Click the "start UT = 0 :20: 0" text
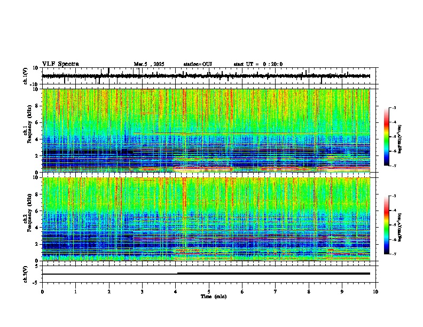The width and height of the screenshot is (423, 327). click(x=258, y=64)
